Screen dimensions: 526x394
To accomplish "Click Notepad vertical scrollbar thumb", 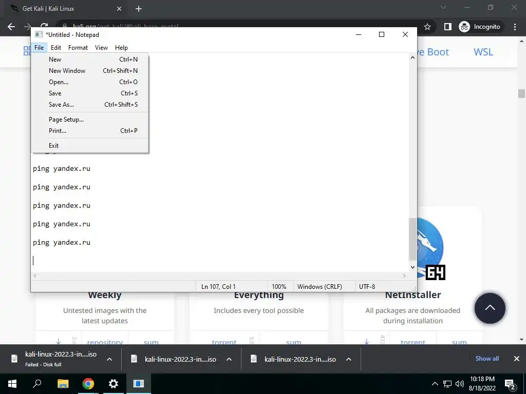I will click(x=412, y=239).
